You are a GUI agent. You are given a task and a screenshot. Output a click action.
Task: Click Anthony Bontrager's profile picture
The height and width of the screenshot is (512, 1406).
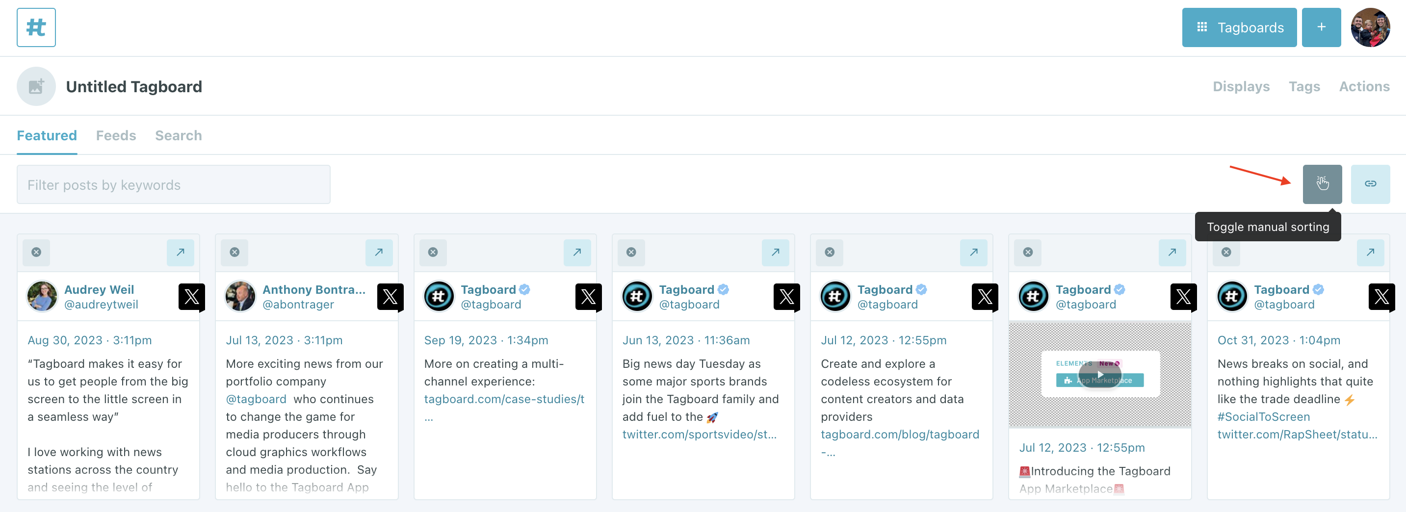point(240,296)
